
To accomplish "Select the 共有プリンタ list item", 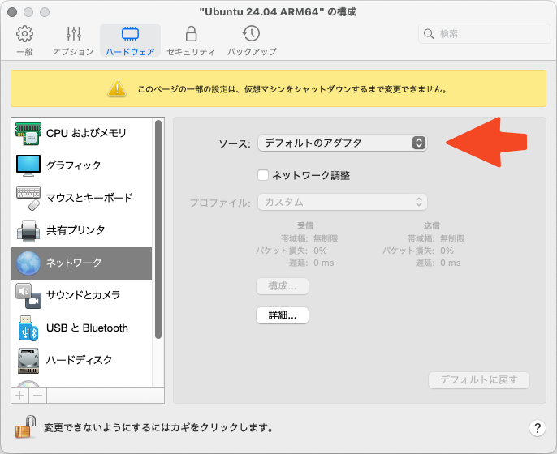I will click(x=82, y=230).
